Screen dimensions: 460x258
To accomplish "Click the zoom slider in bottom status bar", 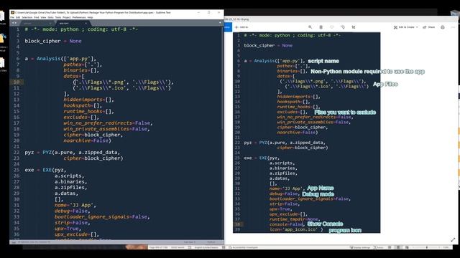I will pyautogui.click(x=425, y=247).
